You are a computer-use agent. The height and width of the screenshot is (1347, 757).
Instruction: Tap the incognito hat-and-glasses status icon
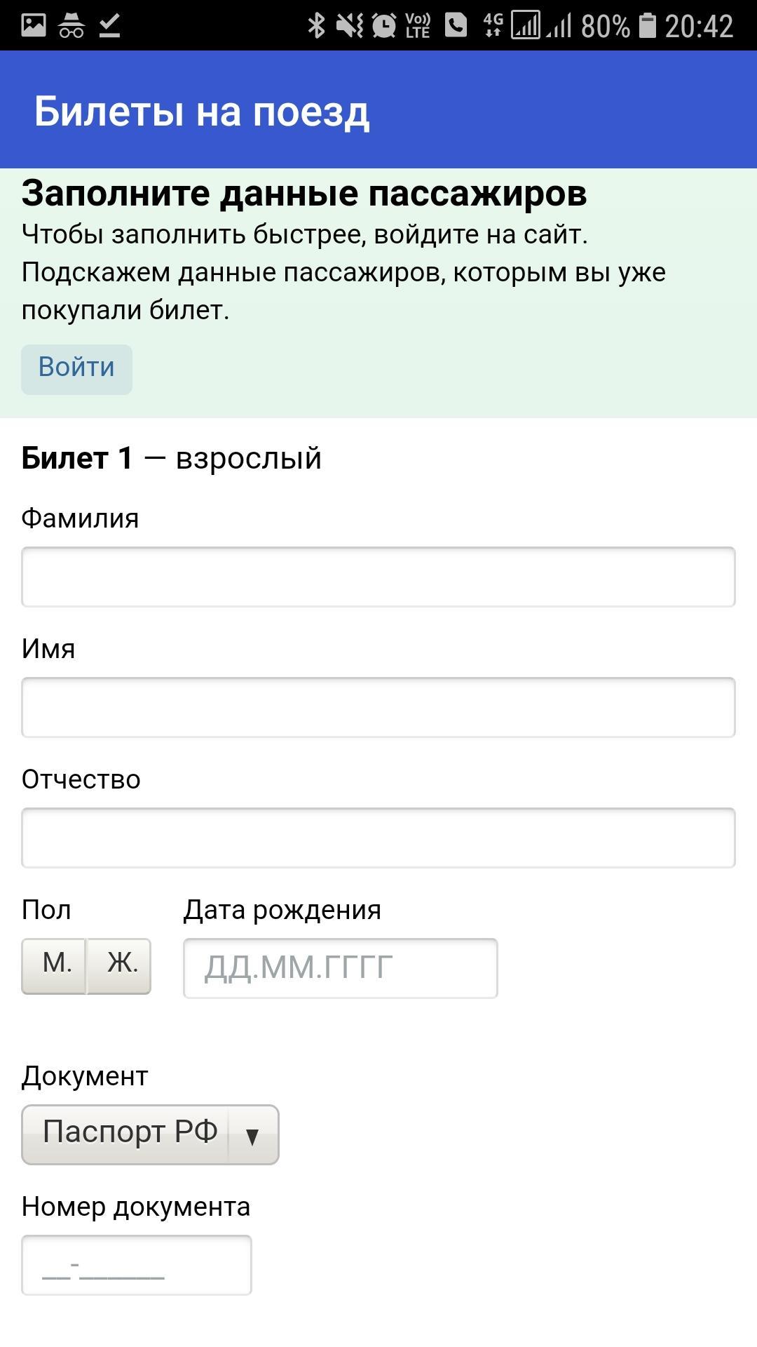click(71, 26)
